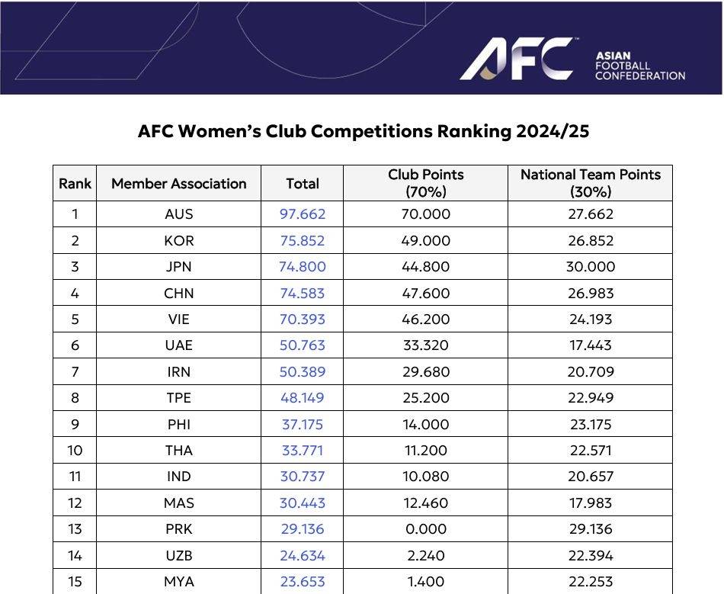Click UAE club points 33.320

pyautogui.click(x=426, y=345)
